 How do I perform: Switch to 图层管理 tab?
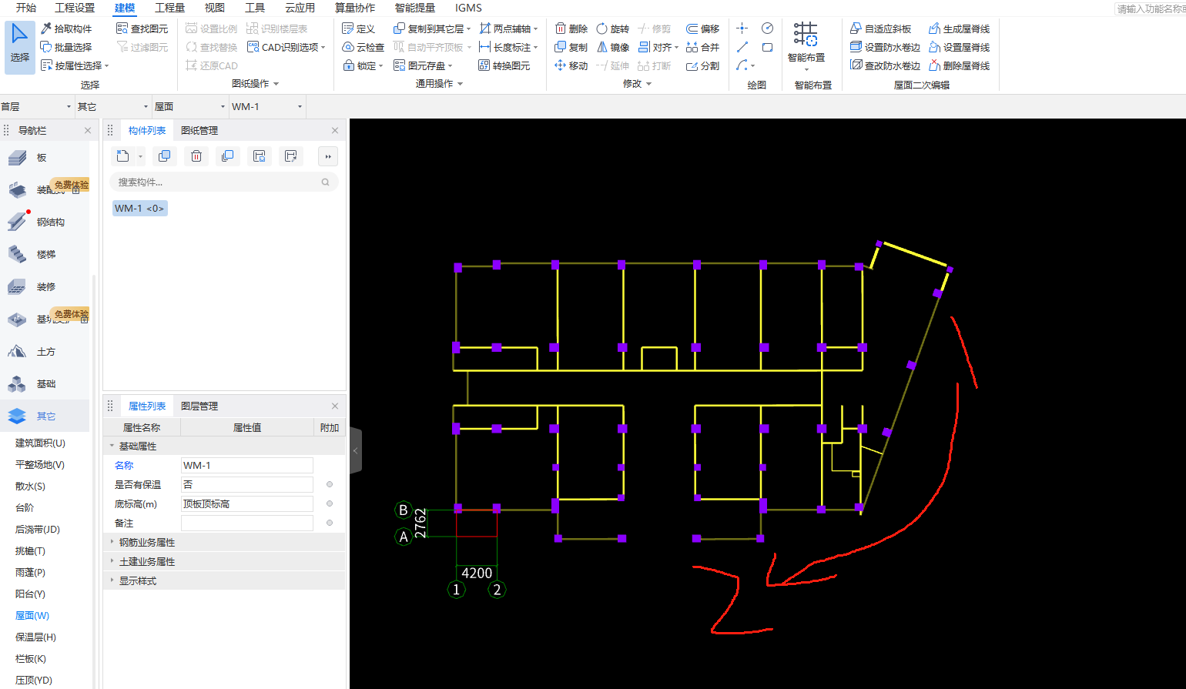click(199, 406)
